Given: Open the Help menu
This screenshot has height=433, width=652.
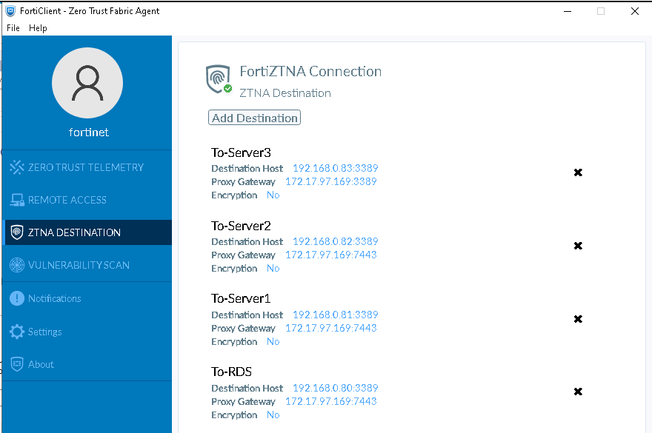Looking at the screenshot, I should click(x=38, y=28).
